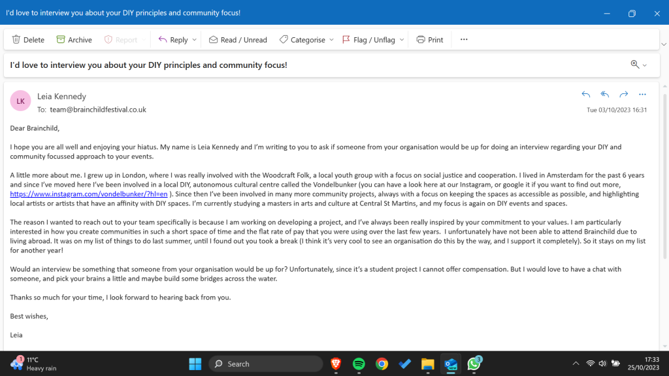Viewport: 669px width, 376px height.
Task: Open Spotify from the taskbar
Action: coord(359,364)
